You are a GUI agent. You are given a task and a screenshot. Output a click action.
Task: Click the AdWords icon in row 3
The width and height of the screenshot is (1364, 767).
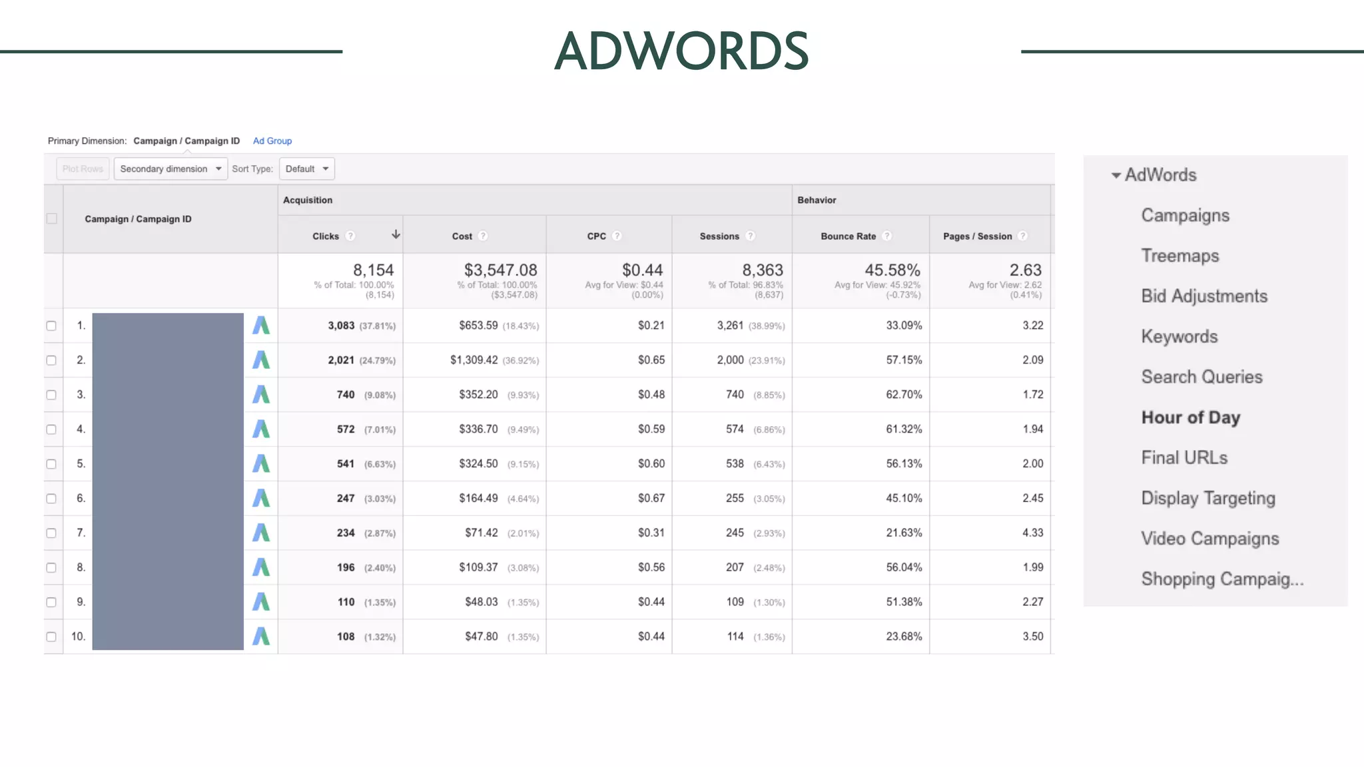(x=261, y=395)
